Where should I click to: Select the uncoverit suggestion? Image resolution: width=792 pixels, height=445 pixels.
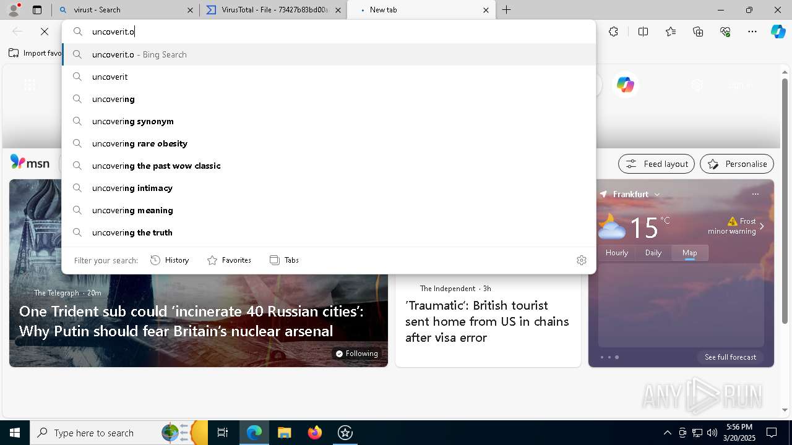tap(329, 77)
